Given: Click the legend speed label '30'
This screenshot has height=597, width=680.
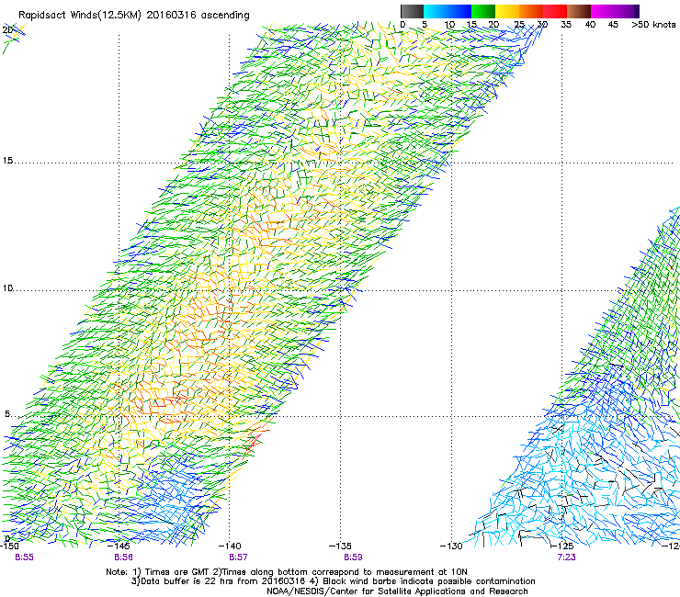Looking at the screenshot, I should [542, 25].
